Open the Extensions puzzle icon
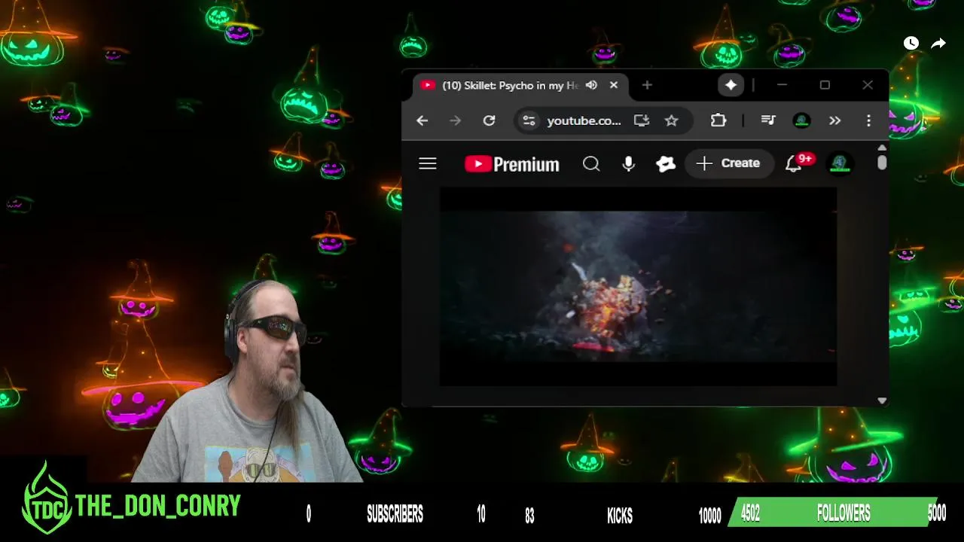This screenshot has width=964, height=542. 718,120
